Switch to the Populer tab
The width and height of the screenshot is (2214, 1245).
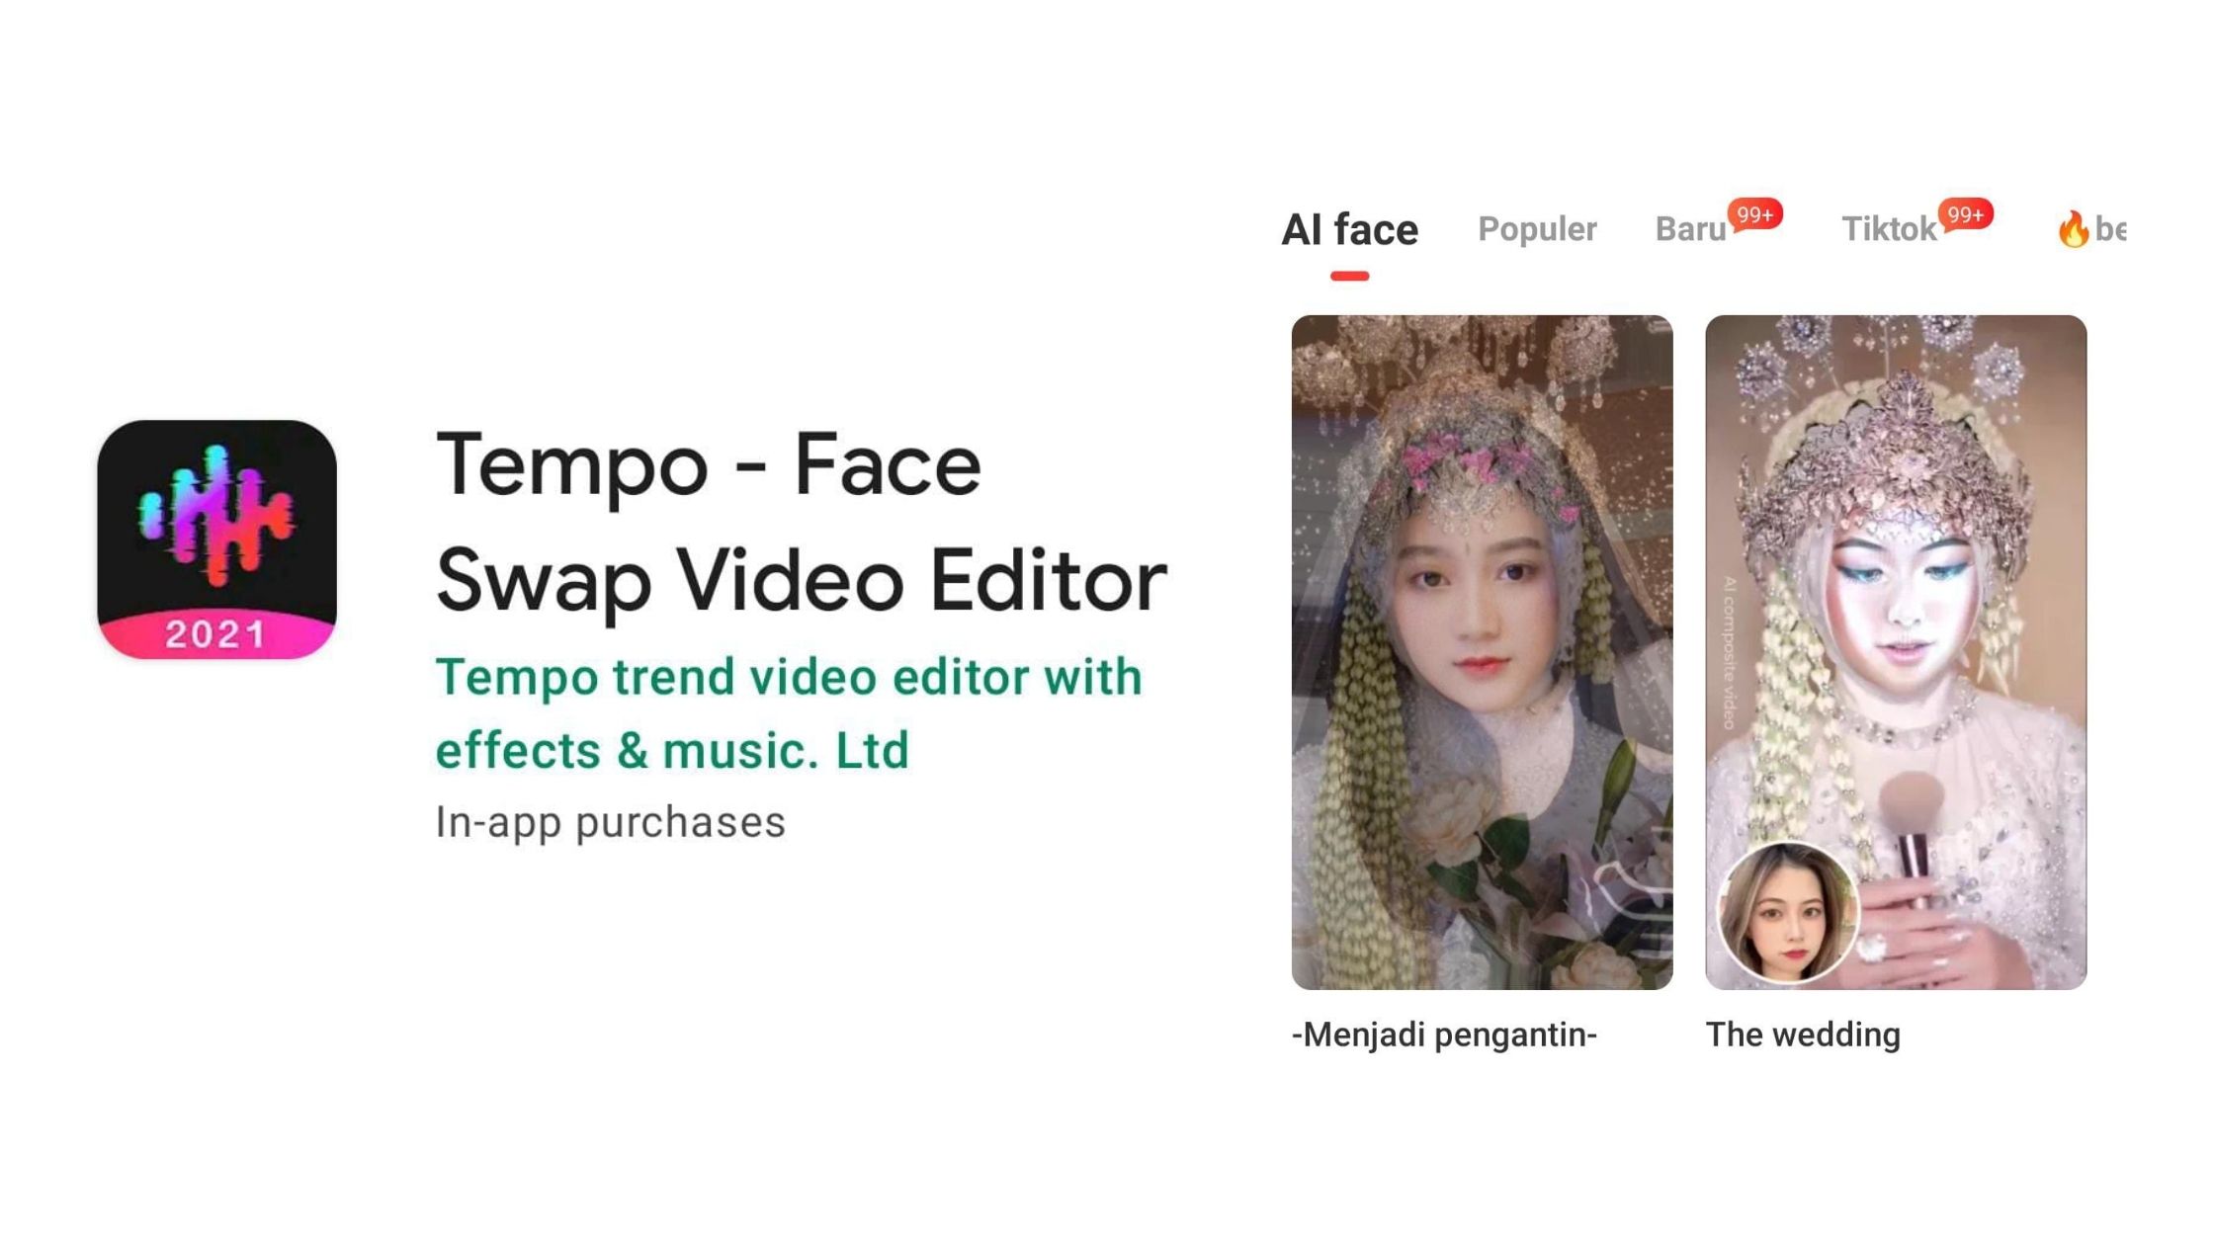(x=1537, y=229)
